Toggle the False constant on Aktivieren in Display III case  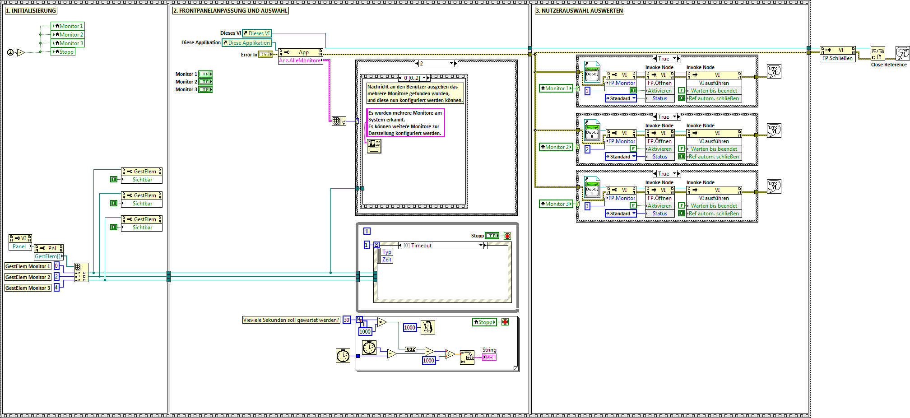point(633,205)
